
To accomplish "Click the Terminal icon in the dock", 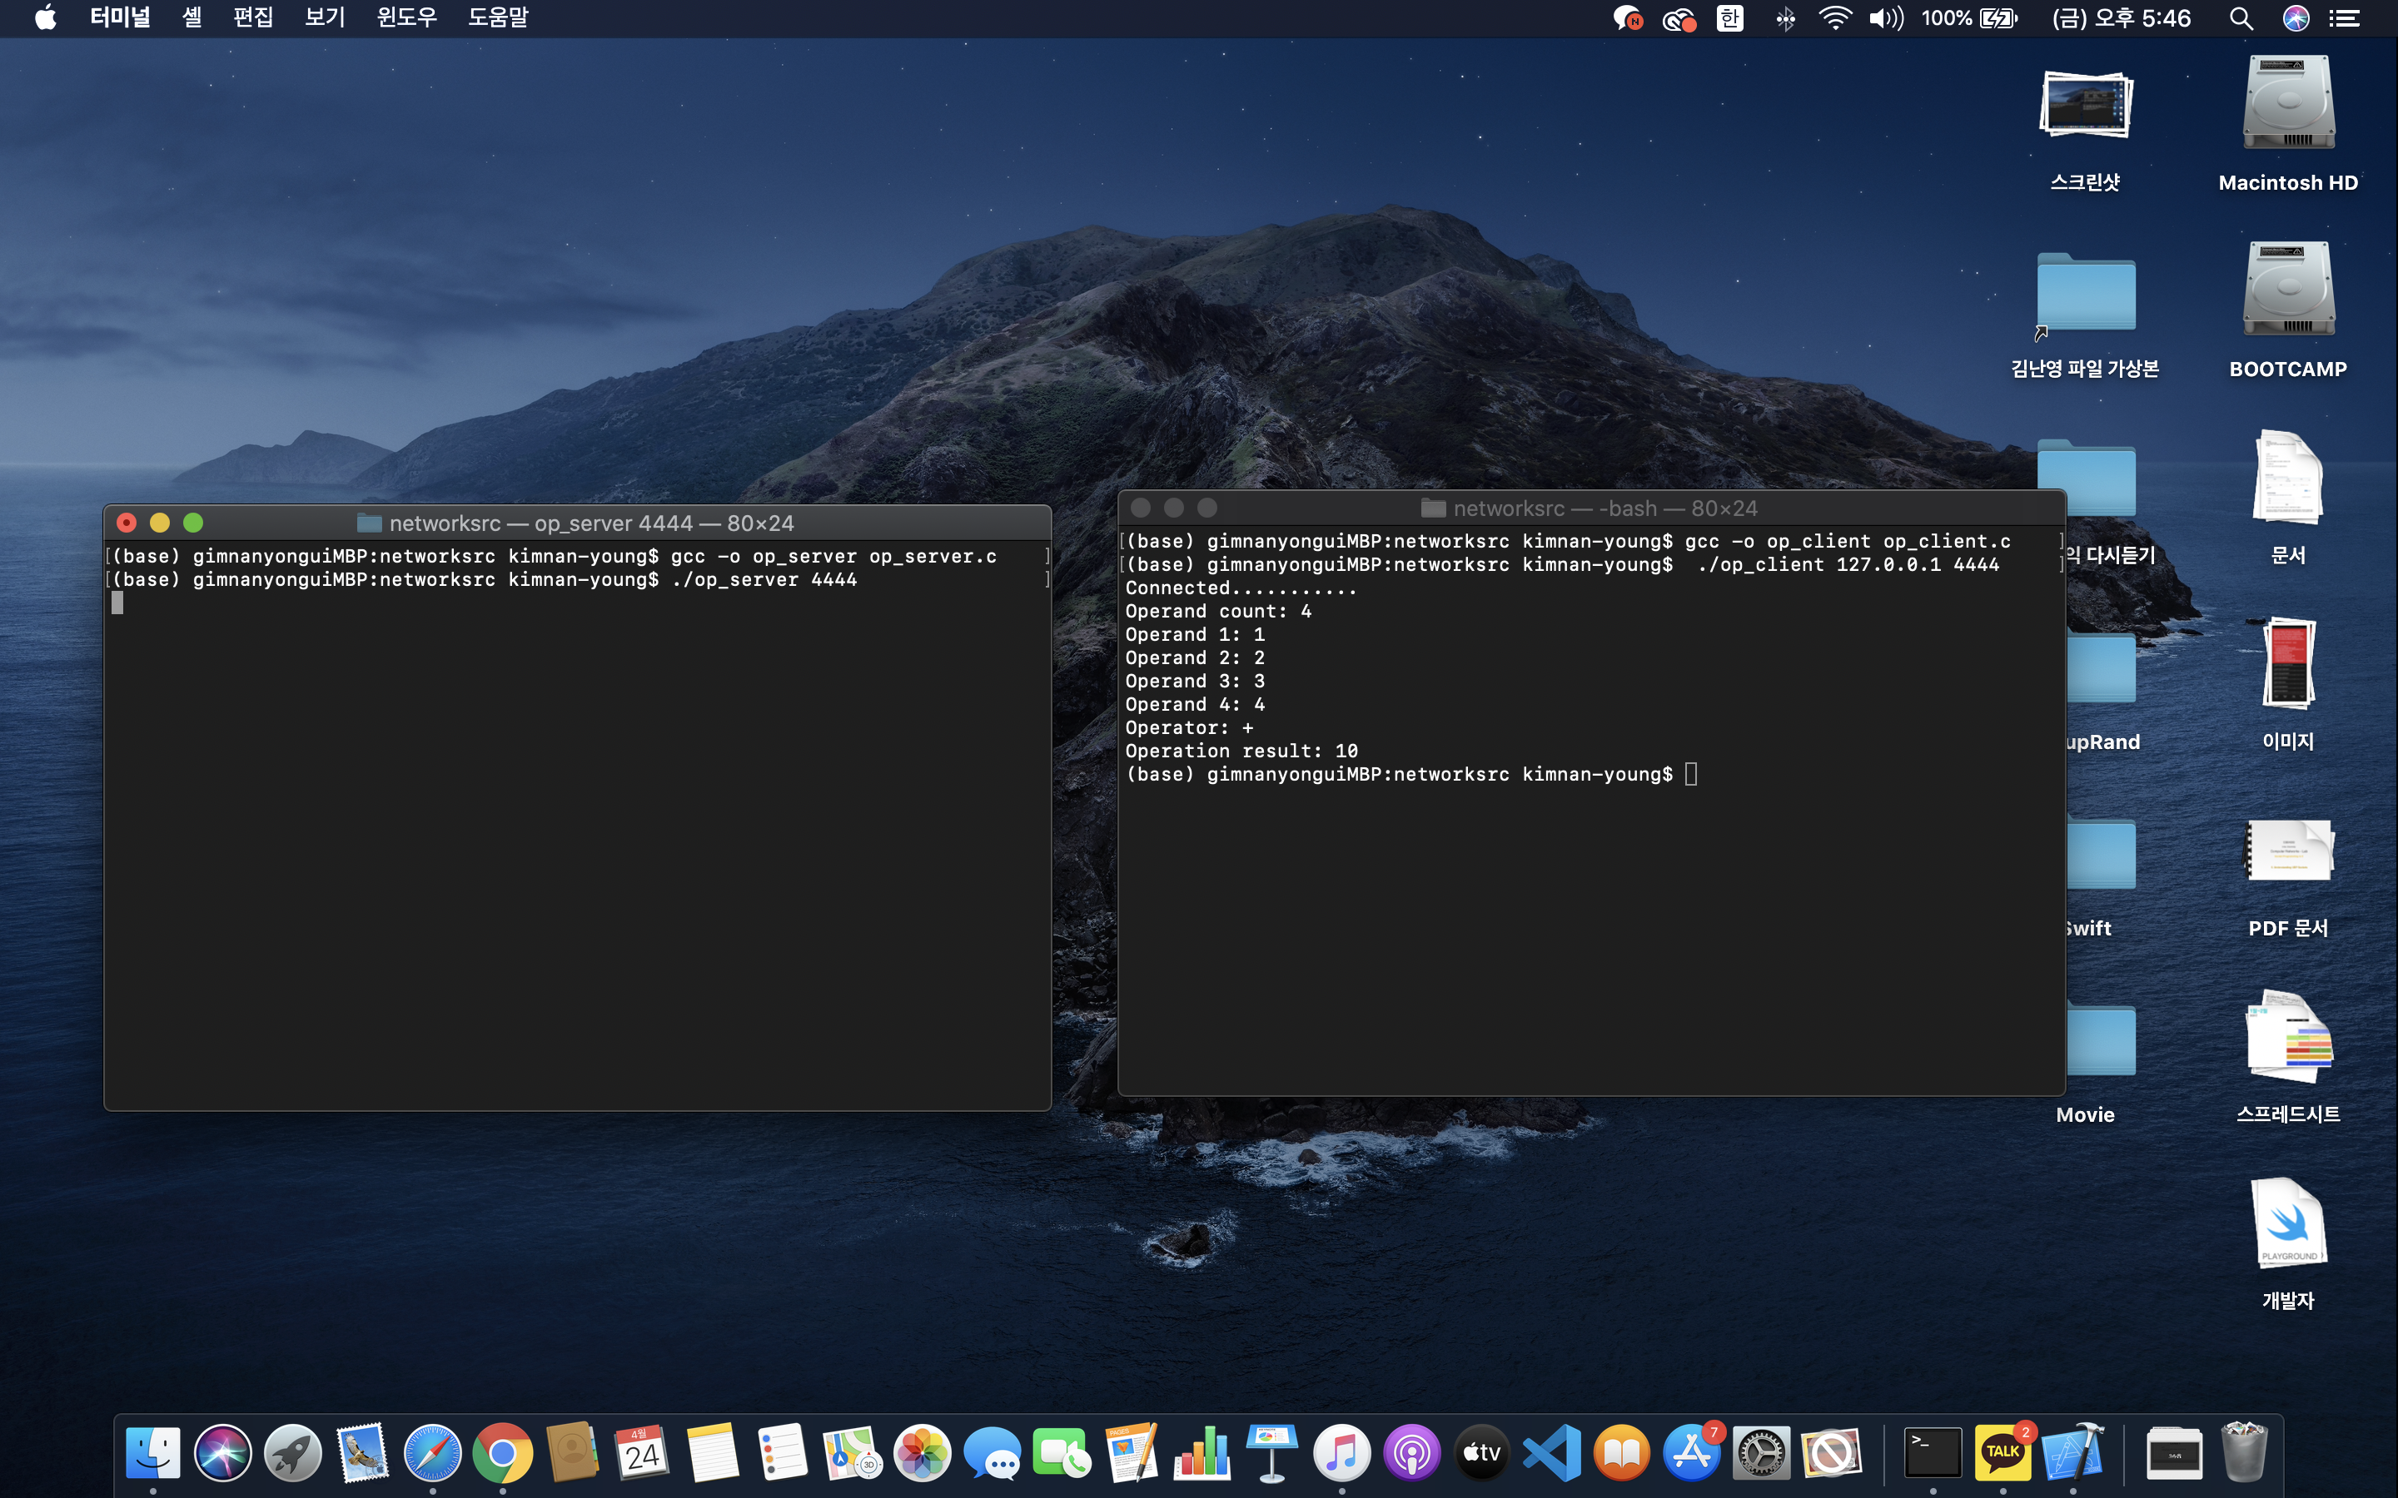I will pos(1933,1453).
